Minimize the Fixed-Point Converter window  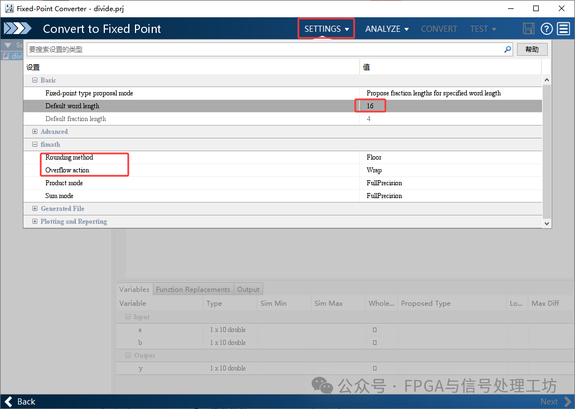[x=511, y=8]
